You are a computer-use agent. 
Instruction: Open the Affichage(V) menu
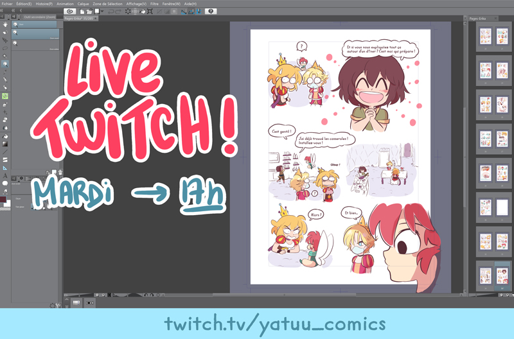(x=136, y=4)
